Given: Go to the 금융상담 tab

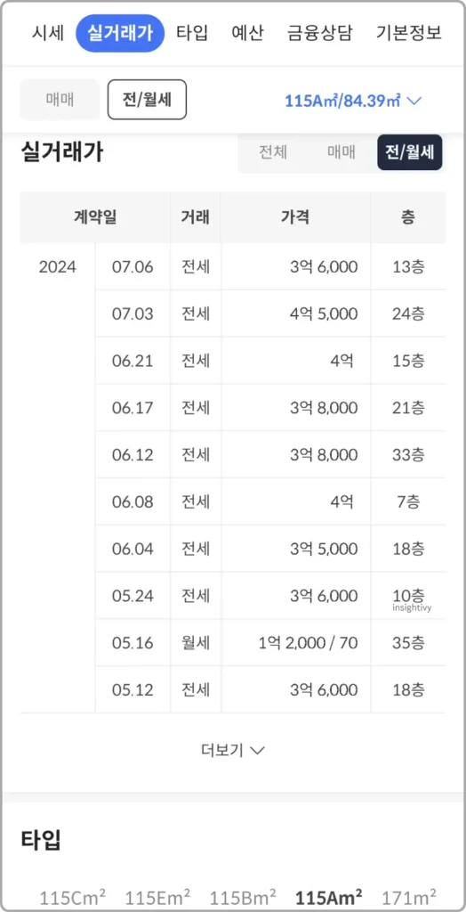Looking at the screenshot, I should point(319,33).
